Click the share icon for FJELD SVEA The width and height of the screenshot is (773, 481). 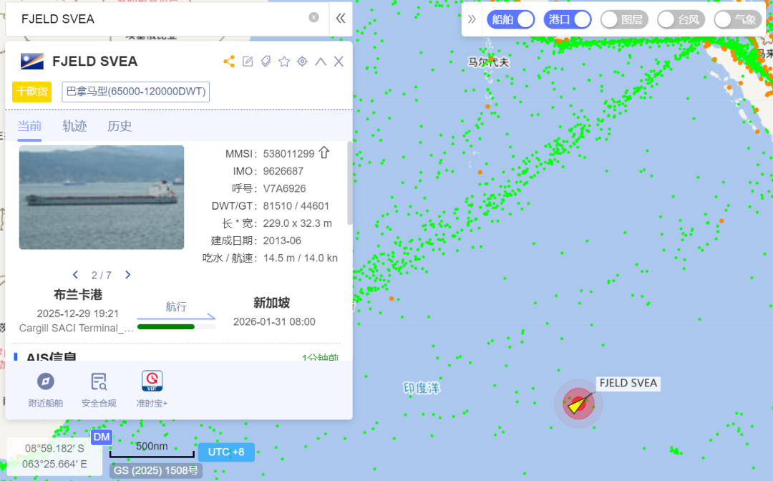pos(229,61)
